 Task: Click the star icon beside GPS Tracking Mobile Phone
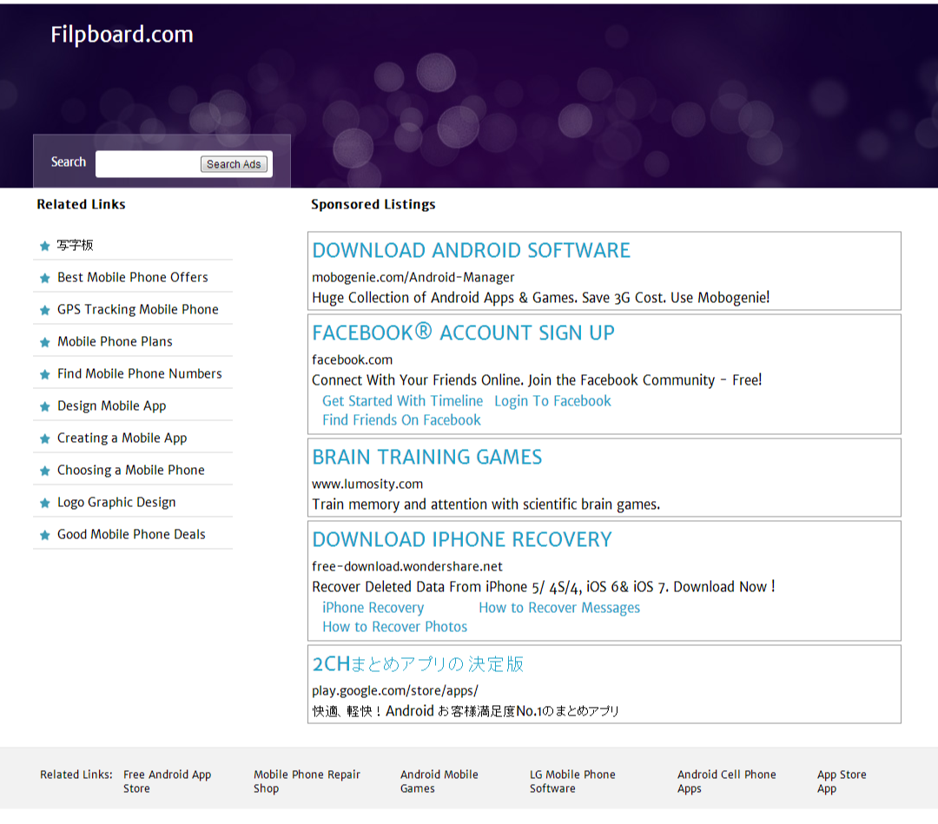pyautogui.click(x=45, y=310)
